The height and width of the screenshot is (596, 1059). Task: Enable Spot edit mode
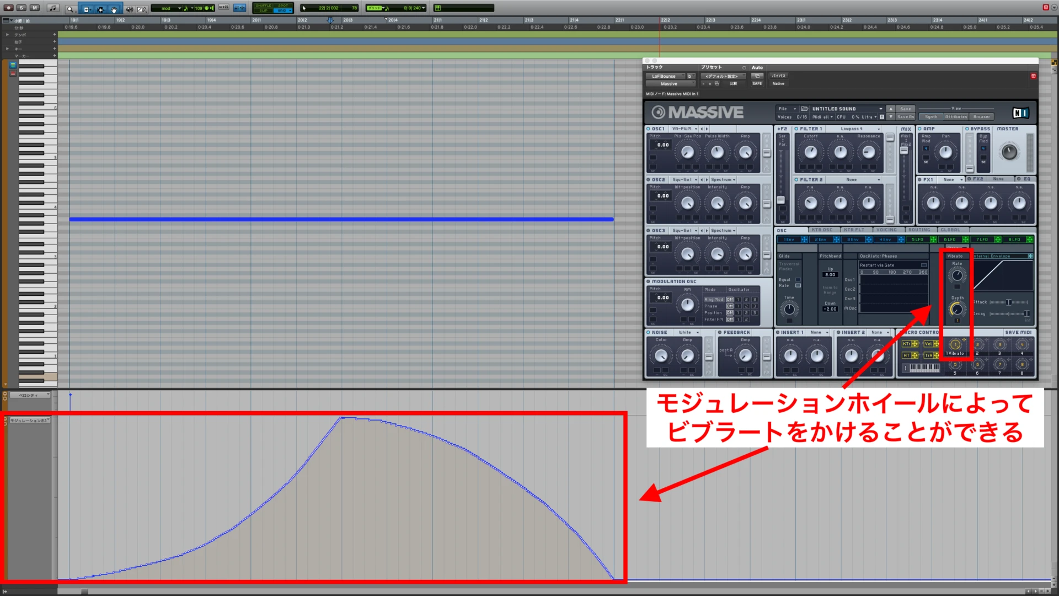(x=283, y=6)
